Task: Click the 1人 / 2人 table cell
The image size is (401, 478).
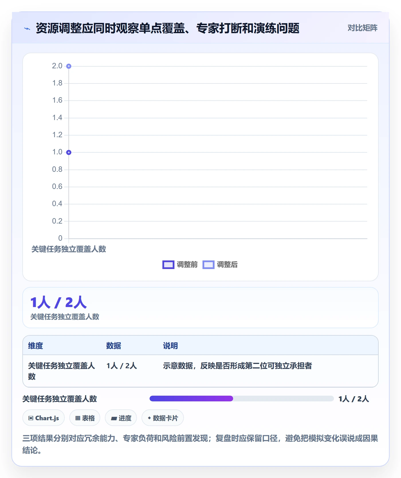Action: coord(122,366)
